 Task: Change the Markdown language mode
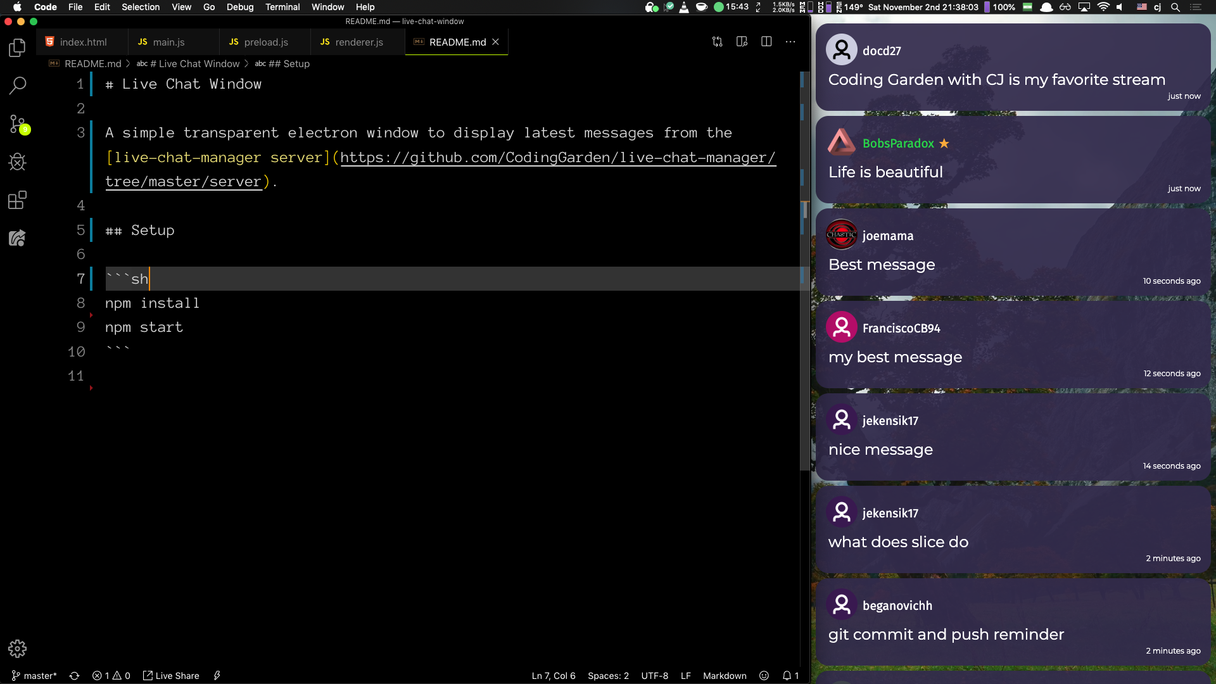coord(725,676)
